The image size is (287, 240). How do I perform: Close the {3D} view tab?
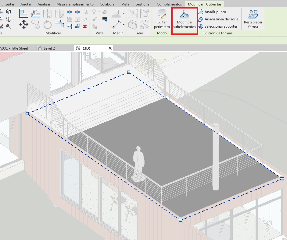pyautogui.click(x=110, y=48)
